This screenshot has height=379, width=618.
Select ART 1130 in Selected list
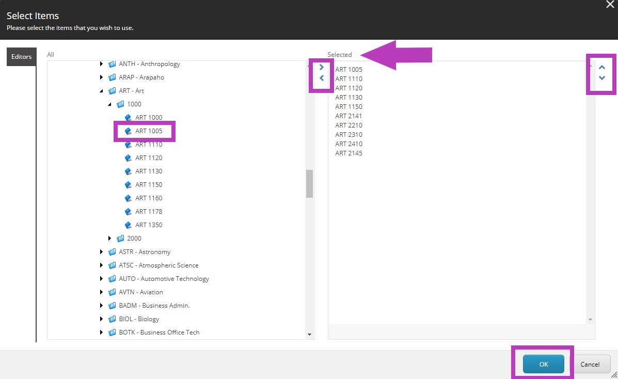(349, 98)
